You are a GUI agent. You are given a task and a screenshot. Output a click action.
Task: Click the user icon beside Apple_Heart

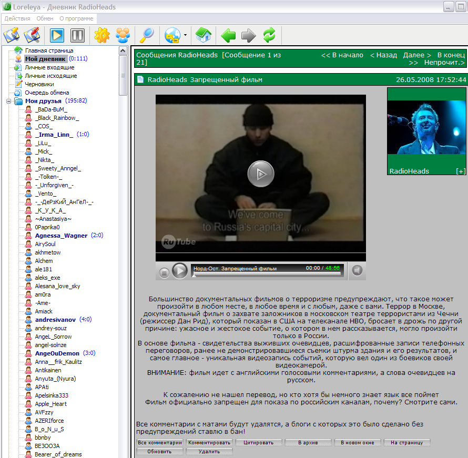(28, 404)
